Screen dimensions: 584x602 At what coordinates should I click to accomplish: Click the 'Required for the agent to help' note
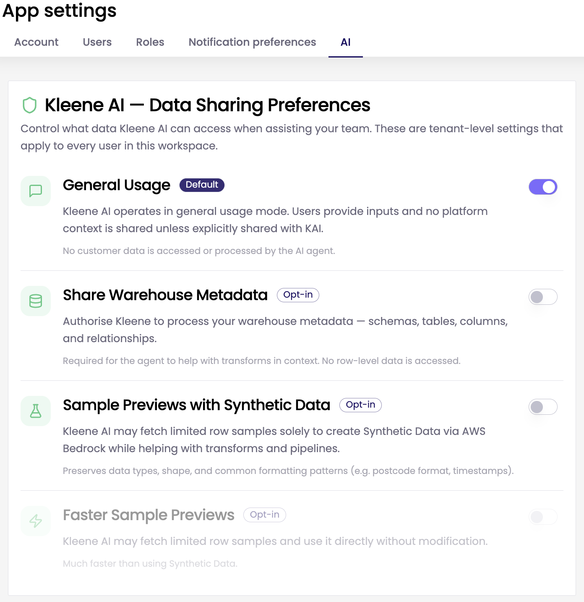pos(262,361)
